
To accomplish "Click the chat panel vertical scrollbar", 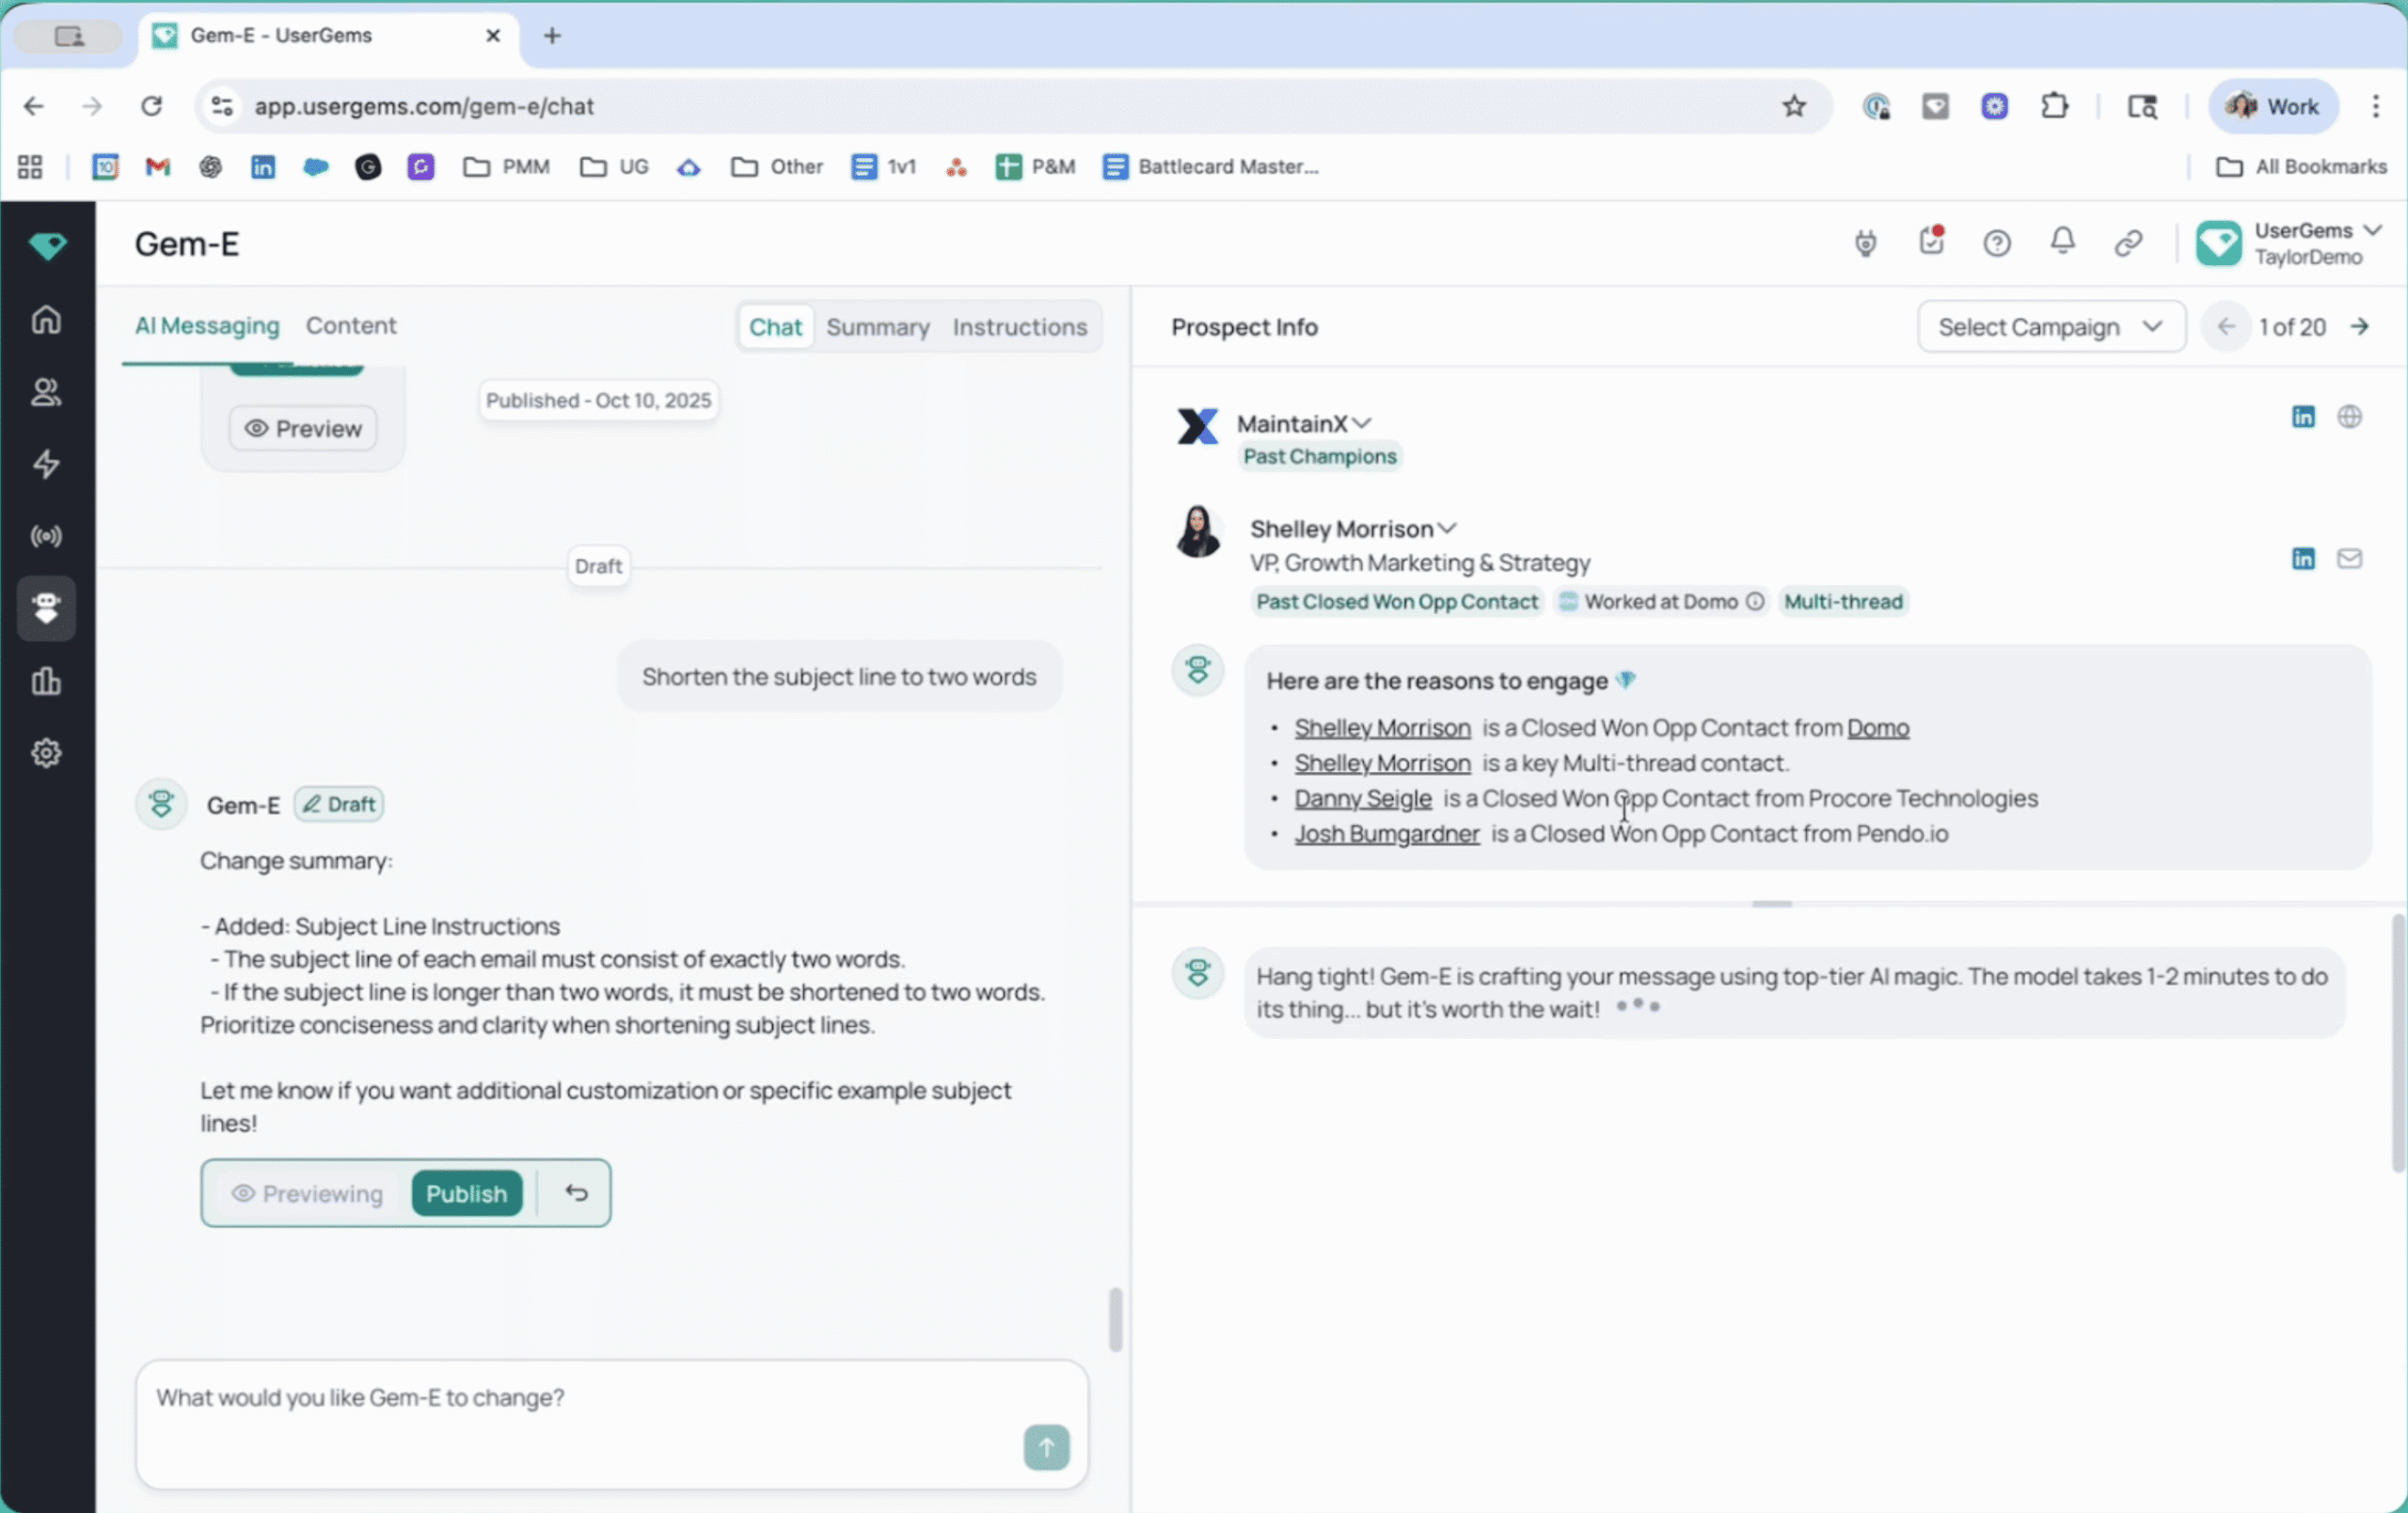I will click(1115, 1320).
